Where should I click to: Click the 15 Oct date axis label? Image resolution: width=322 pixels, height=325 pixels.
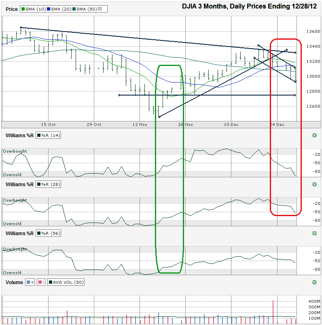(48, 125)
